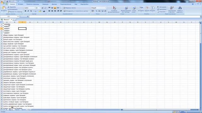Apply accounting currency number format
Screen dimensions: 202x113
92,11
